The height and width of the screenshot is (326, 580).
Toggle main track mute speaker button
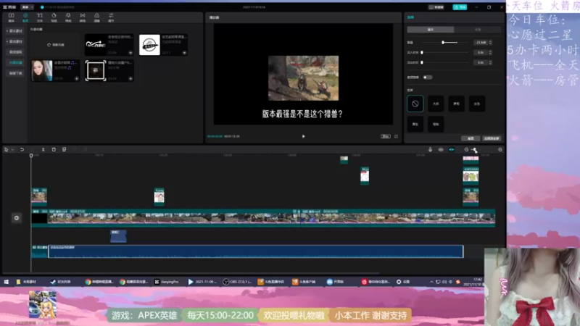pos(16,218)
